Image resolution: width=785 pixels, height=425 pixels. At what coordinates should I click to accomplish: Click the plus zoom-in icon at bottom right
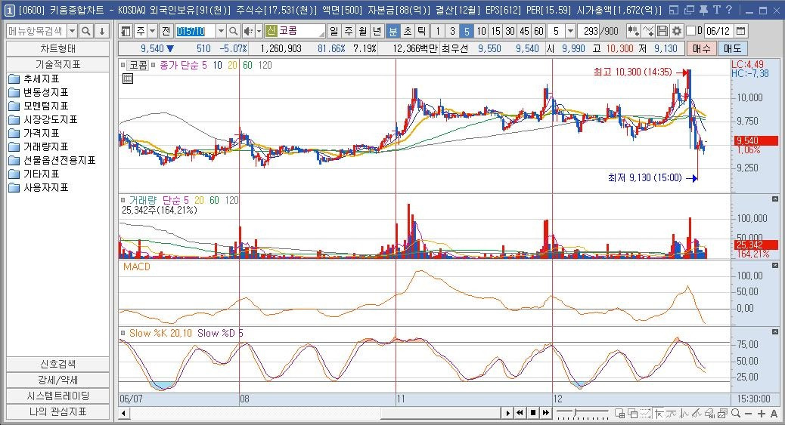pyautogui.click(x=762, y=414)
